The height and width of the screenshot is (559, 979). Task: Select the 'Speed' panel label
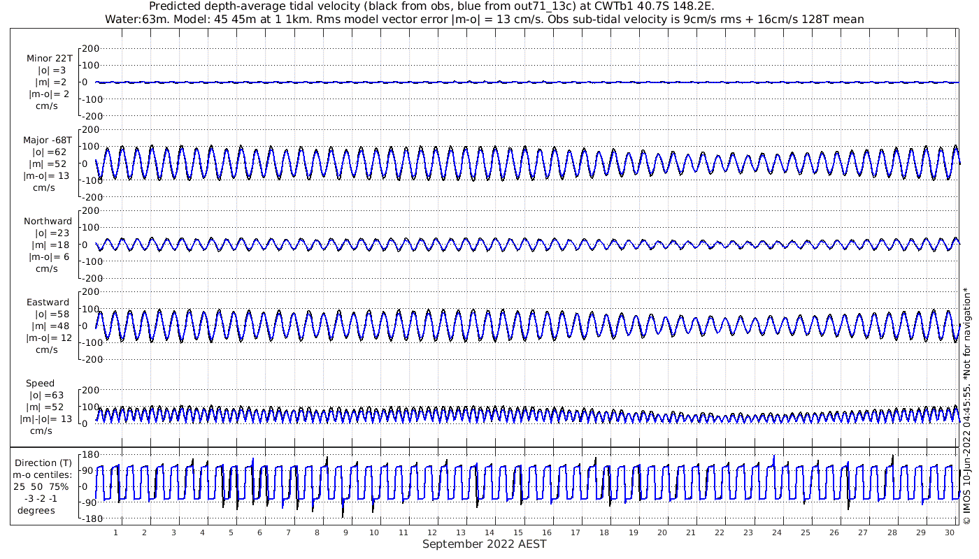pos(40,384)
